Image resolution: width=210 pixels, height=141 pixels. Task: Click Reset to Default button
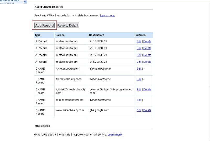[68, 25]
